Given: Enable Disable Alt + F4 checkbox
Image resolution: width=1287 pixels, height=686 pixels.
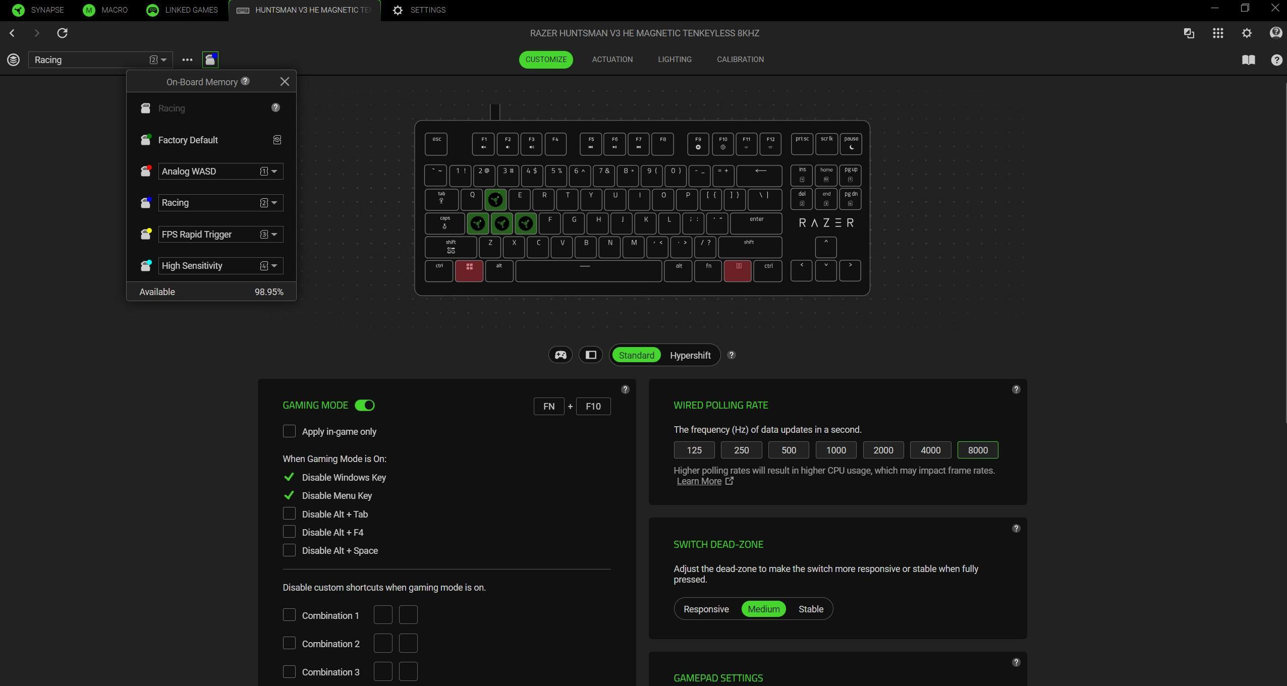Looking at the screenshot, I should tap(289, 532).
